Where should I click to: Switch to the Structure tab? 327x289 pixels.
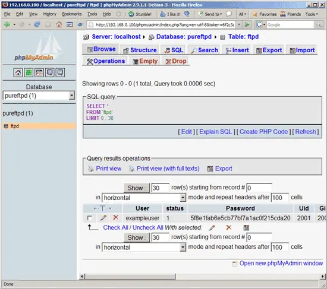click(x=140, y=50)
